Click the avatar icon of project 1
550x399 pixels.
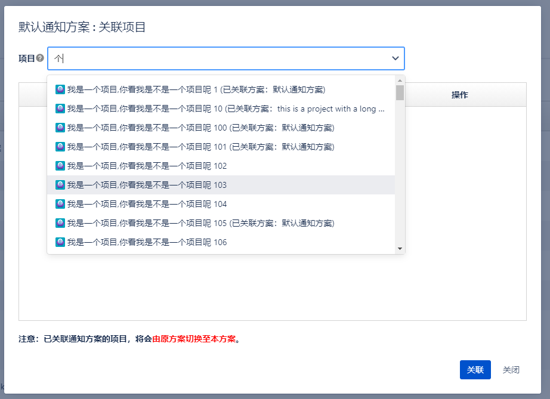60,89
